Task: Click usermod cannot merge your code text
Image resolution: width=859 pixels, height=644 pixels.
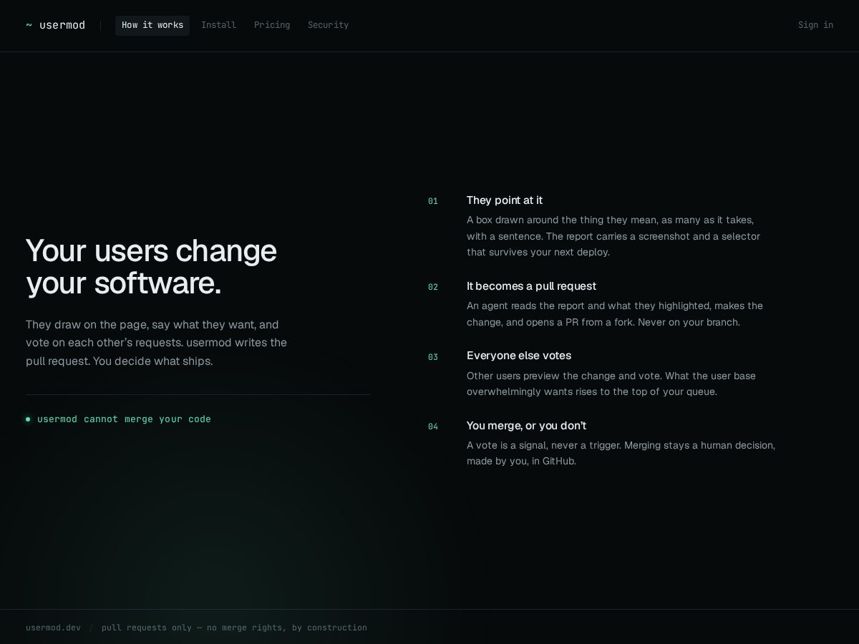Action: [124, 419]
